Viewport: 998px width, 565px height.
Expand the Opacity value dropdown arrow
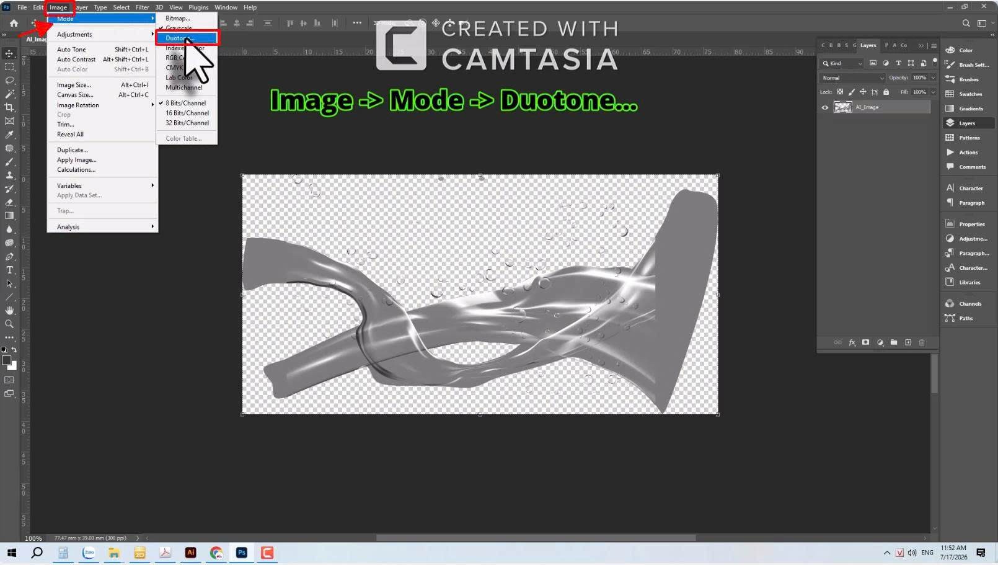point(933,78)
